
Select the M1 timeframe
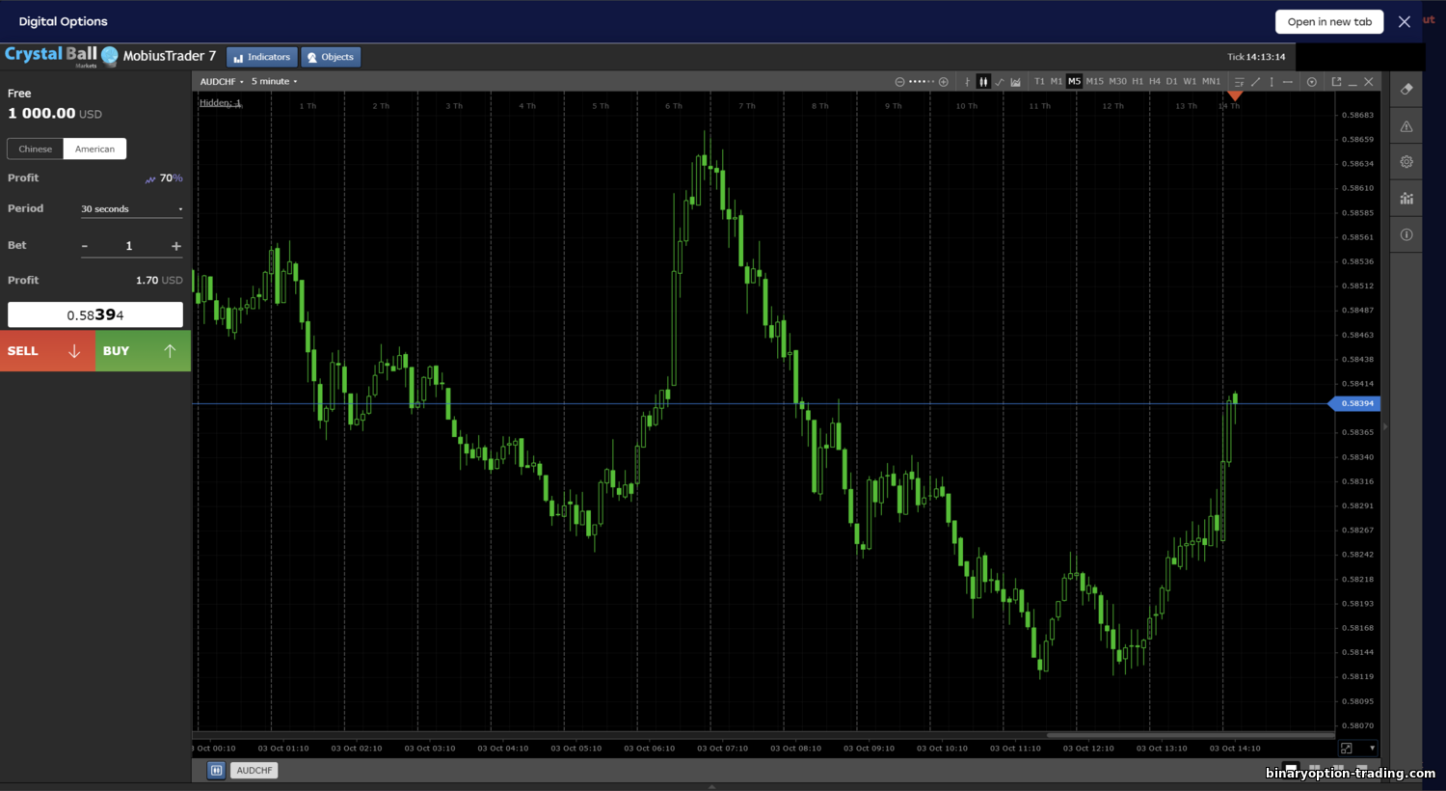point(1057,82)
